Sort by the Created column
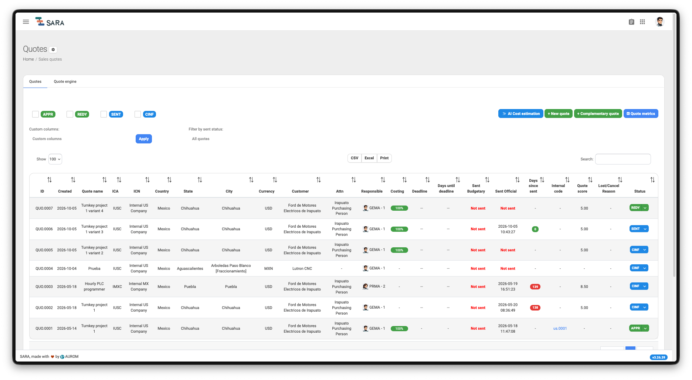This screenshot has width=692, height=380. click(73, 180)
